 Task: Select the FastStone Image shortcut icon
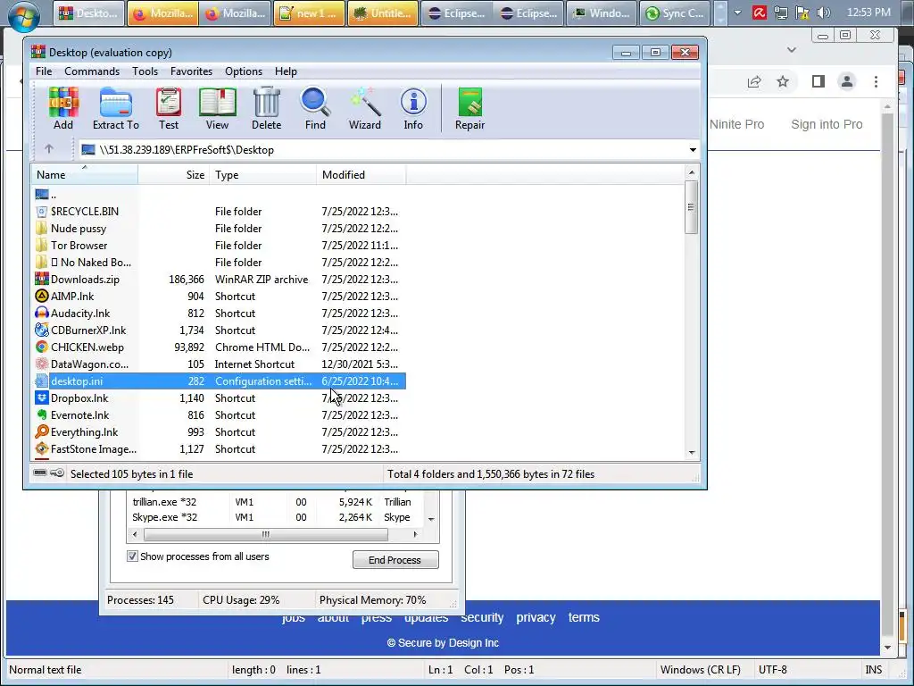(41, 448)
